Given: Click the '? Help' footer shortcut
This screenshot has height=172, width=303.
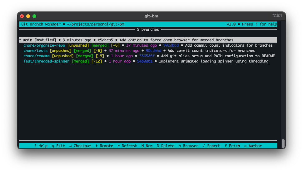Looking at the screenshot, I should 41,146.
